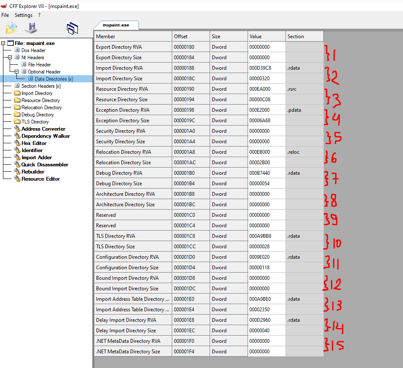The image size is (403, 368).
Task: Collapse the Optional Header tree node
Action: [16, 72]
